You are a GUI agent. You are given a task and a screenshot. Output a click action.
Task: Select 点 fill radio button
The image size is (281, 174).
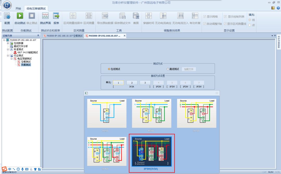coord(250,25)
